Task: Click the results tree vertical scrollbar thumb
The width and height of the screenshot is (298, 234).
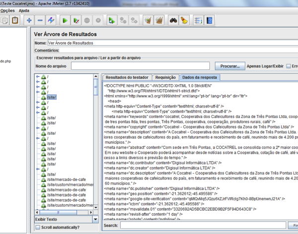Action: point(96,87)
